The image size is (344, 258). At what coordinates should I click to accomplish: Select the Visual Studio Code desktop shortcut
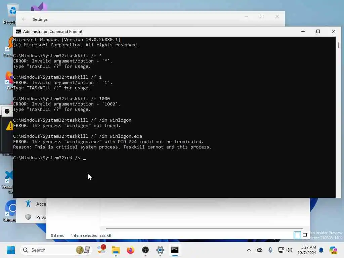7,182
